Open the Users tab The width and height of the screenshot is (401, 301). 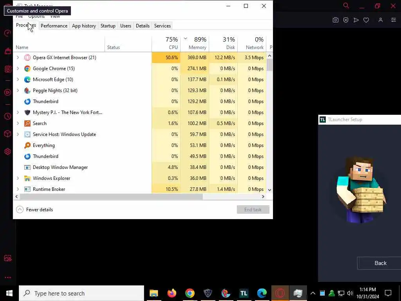[x=126, y=25]
